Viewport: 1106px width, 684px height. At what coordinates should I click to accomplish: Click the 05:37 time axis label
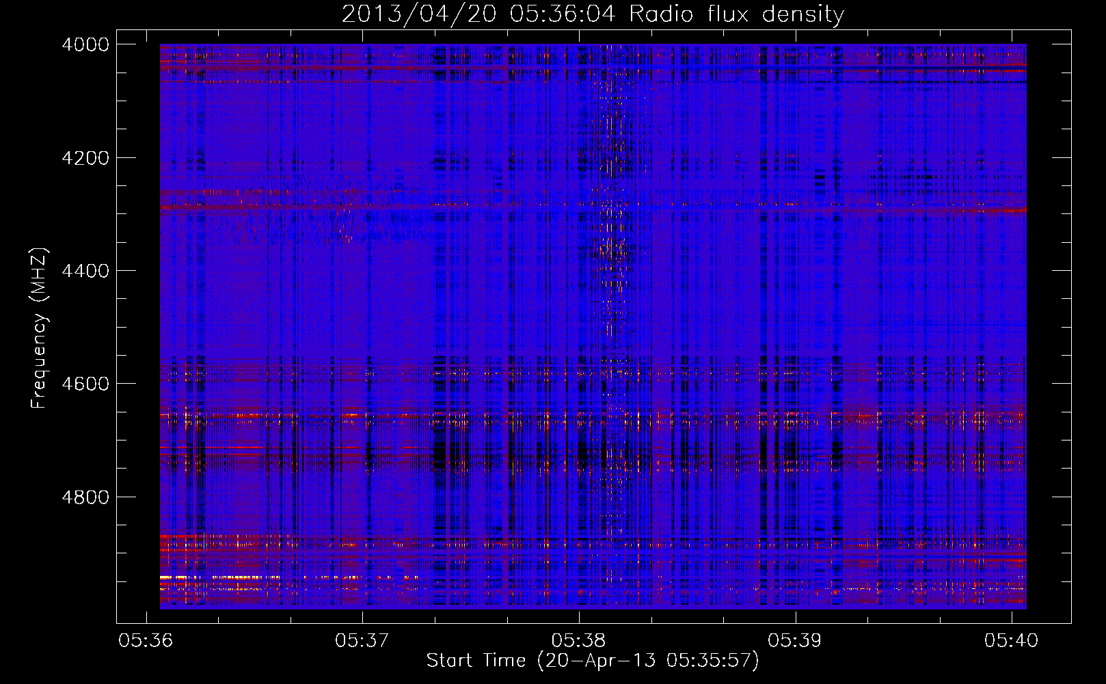362,641
